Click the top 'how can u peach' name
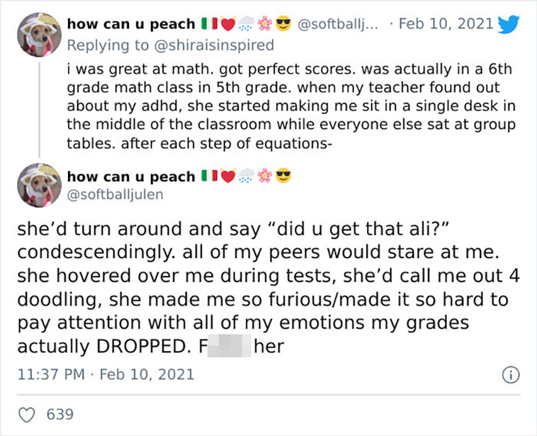The width and height of the screenshot is (537, 436). coord(131,24)
